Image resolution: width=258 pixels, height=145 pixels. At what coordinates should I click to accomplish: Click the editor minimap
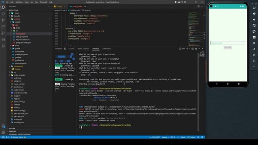196,29
